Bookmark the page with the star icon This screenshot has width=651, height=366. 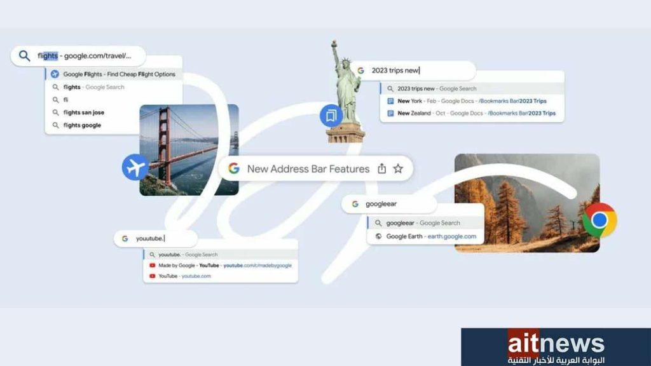coord(398,168)
